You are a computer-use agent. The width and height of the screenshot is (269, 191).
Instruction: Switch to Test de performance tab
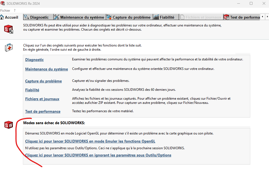click(x=242, y=17)
